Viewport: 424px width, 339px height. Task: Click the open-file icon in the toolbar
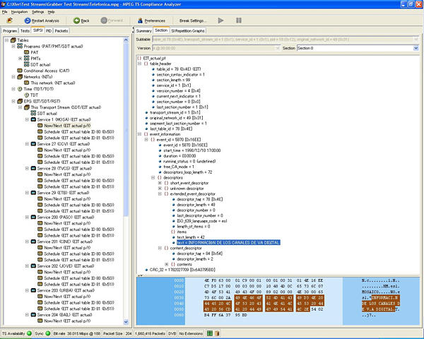click(8, 20)
